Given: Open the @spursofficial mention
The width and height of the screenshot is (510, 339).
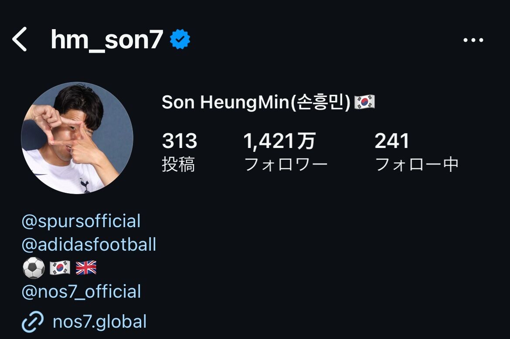Looking at the screenshot, I should (81, 221).
